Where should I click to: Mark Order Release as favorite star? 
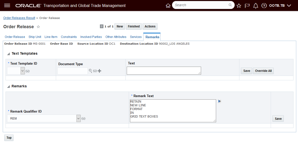click(38, 27)
